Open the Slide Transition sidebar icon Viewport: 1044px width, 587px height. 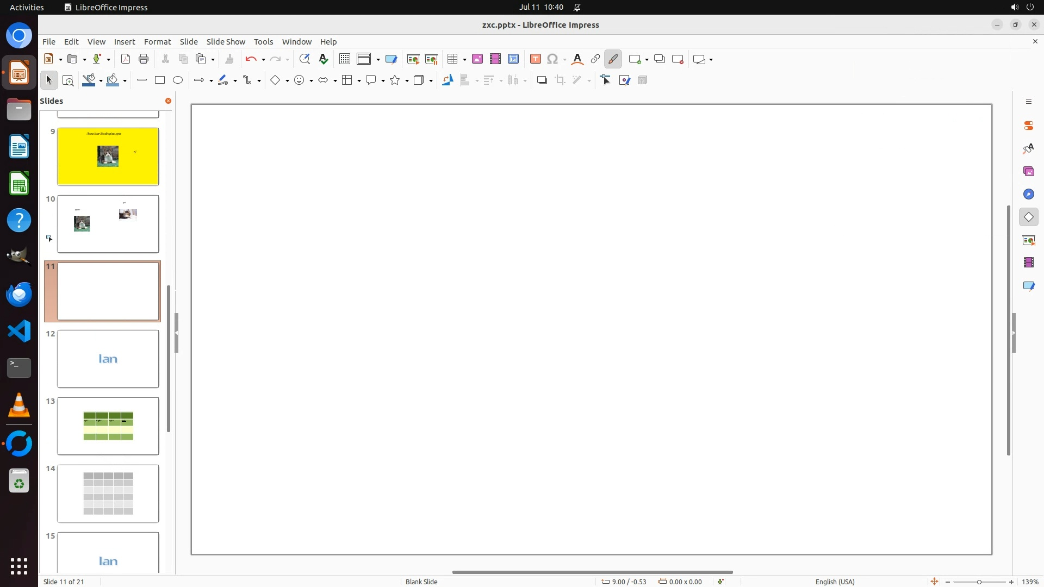click(x=1028, y=240)
